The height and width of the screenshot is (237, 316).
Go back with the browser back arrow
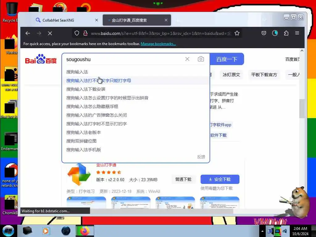pyautogui.click(x=28, y=33)
